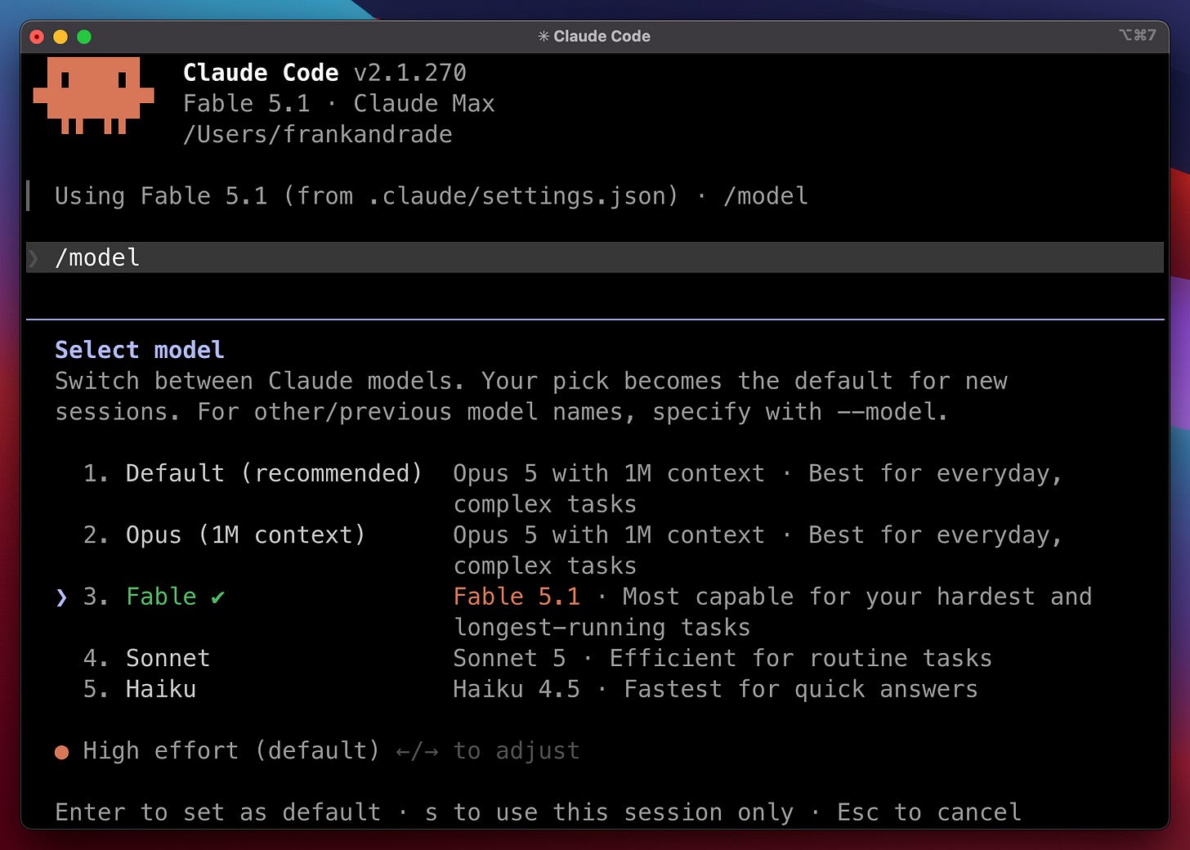Click the Claude Code bold header name
This screenshot has width=1190, height=850.
click(x=261, y=73)
